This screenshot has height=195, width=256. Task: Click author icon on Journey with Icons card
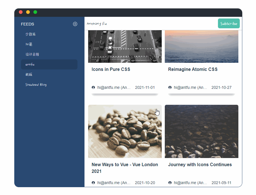[x=170, y=183]
